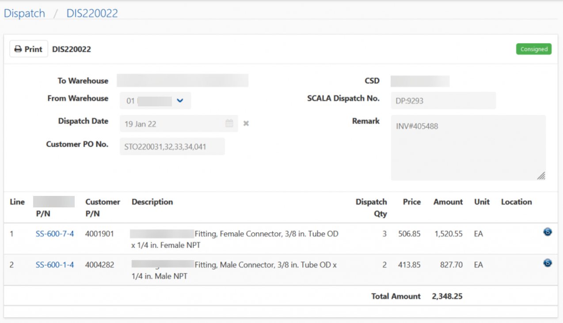Select the Total Amount value 2,348.25
Image resolution: width=563 pixels, height=323 pixels.
pyautogui.click(x=447, y=297)
